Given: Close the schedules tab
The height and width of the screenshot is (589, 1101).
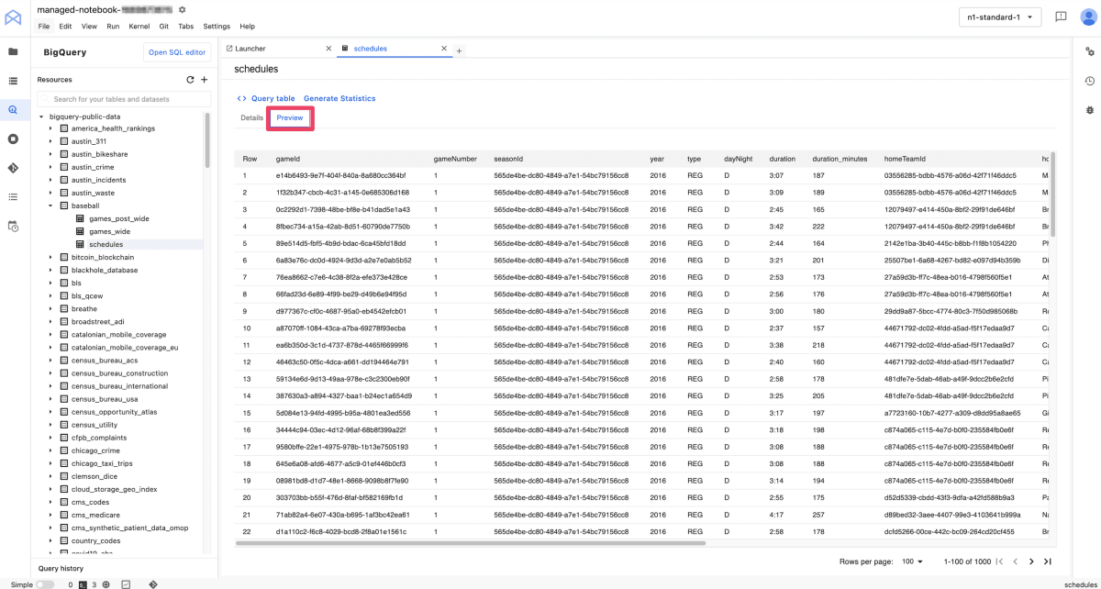Looking at the screenshot, I should (x=446, y=49).
